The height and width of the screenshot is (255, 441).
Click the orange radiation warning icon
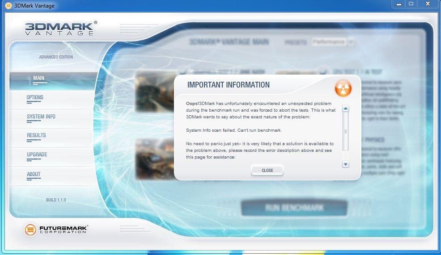pos(343,88)
